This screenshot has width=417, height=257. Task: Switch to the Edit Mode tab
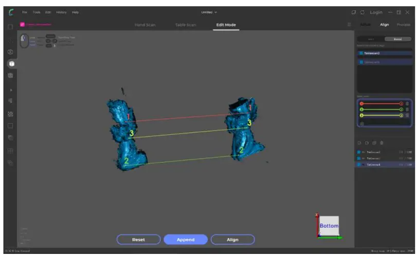226,25
